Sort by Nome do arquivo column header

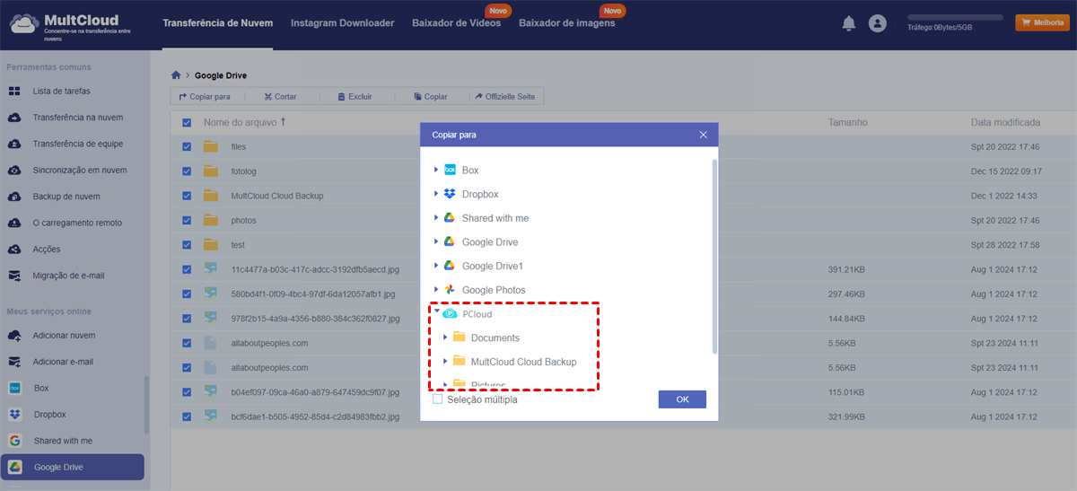coord(244,122)
